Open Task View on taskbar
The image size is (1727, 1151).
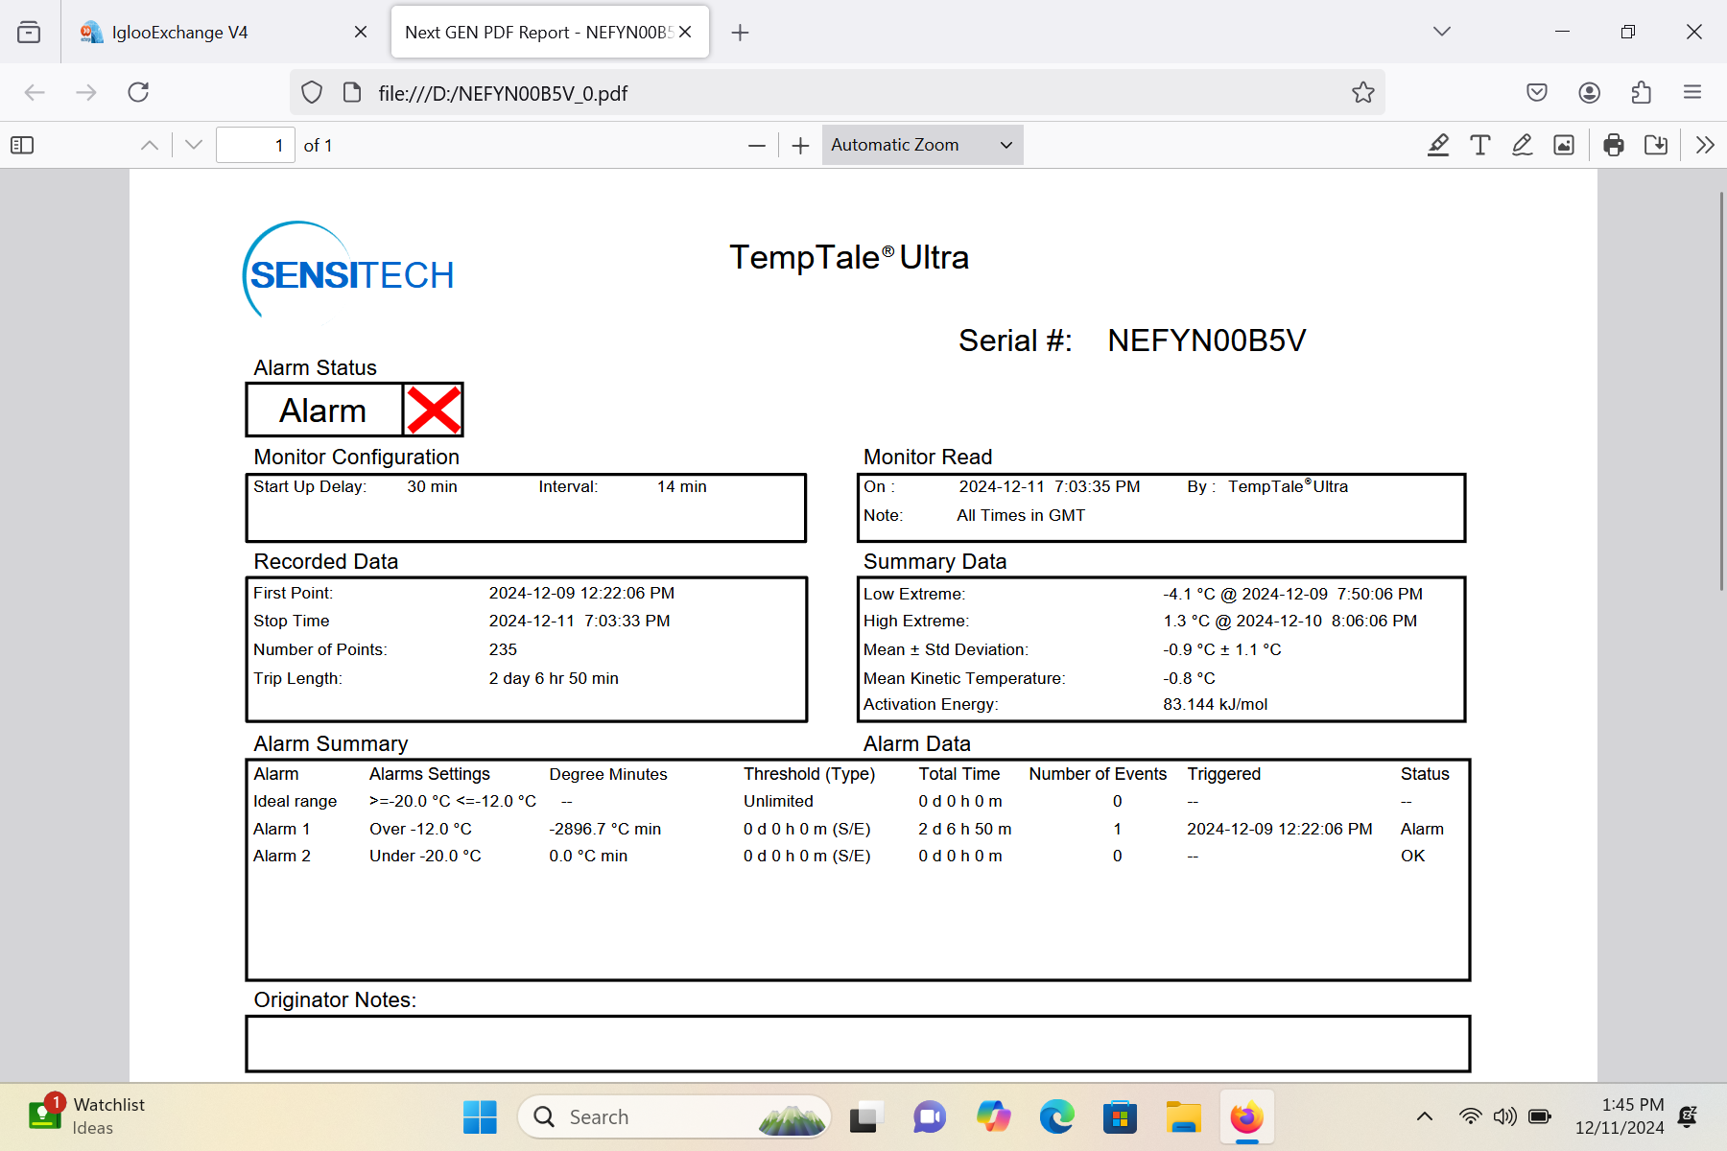(864, 1116)
